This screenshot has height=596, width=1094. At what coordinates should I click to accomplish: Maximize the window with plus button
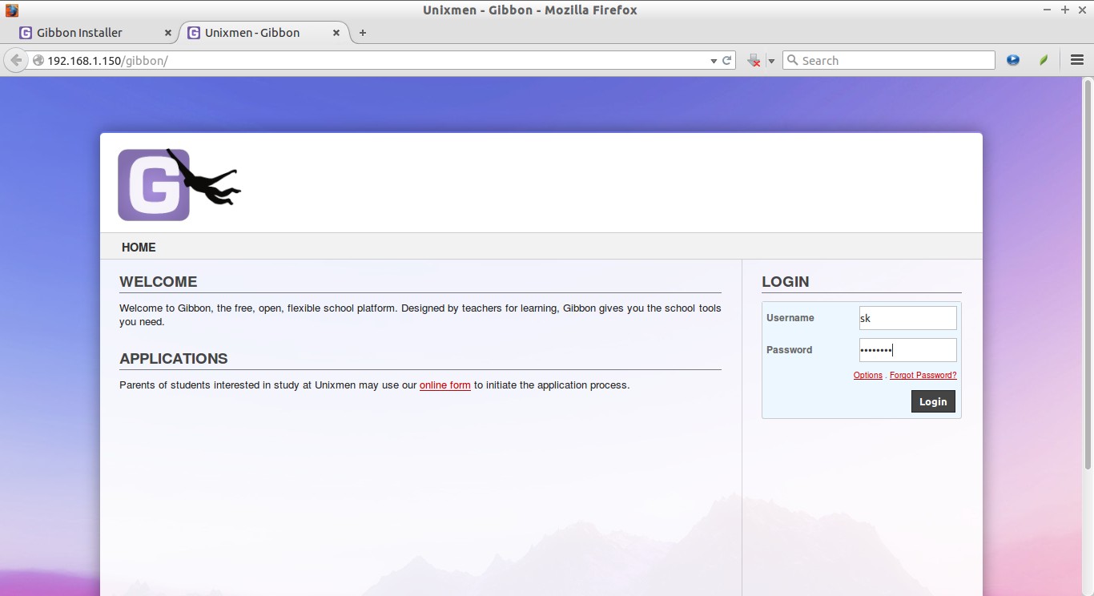(x=1065, y=10)
